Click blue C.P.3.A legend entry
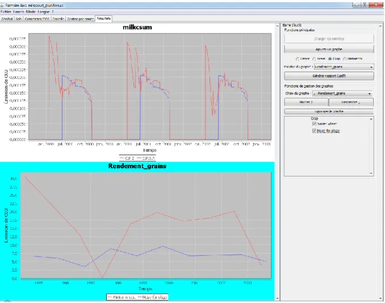This screenshot has width=385, height=303. coord(145,158)
